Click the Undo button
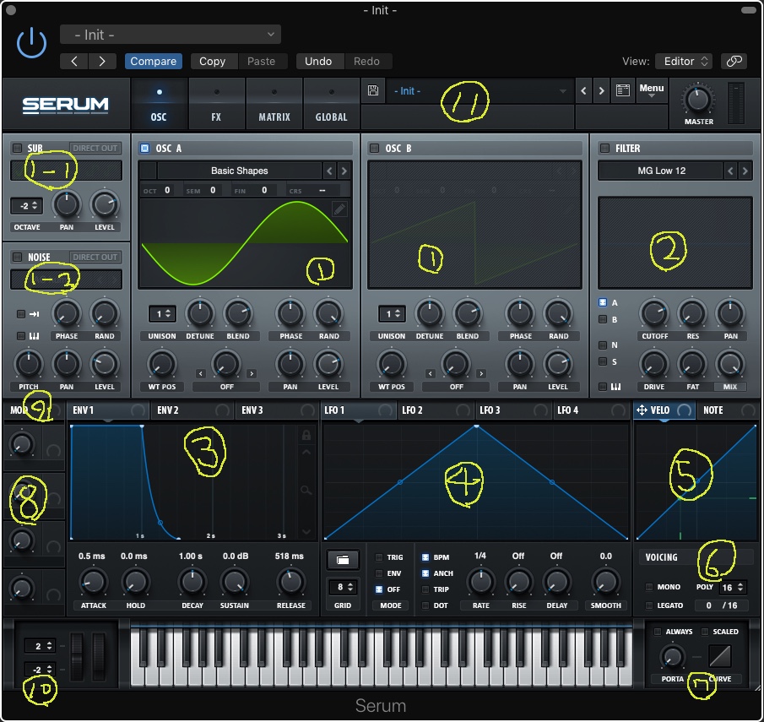764x722 pixels. 318,61
